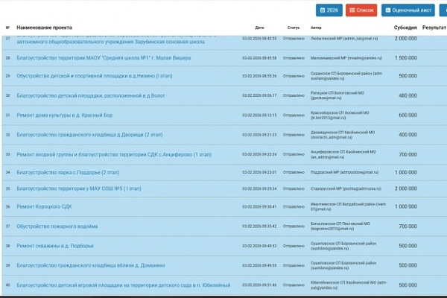Sort the table by the Дата column
The image size is (447, 298).
pos(259,27)
